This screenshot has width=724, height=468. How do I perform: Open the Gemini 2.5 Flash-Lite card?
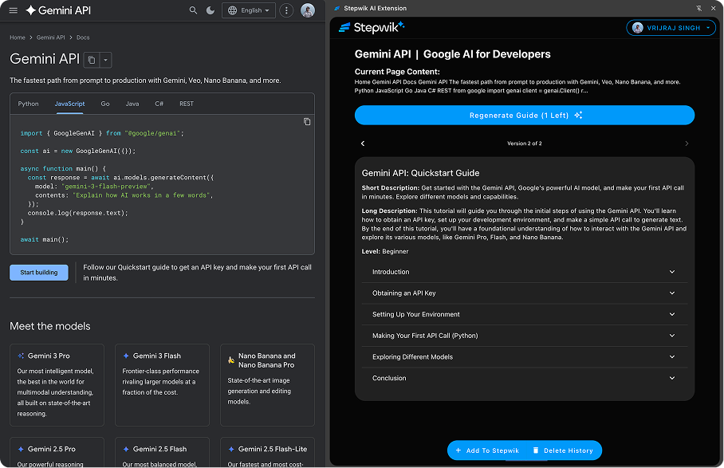267,452
